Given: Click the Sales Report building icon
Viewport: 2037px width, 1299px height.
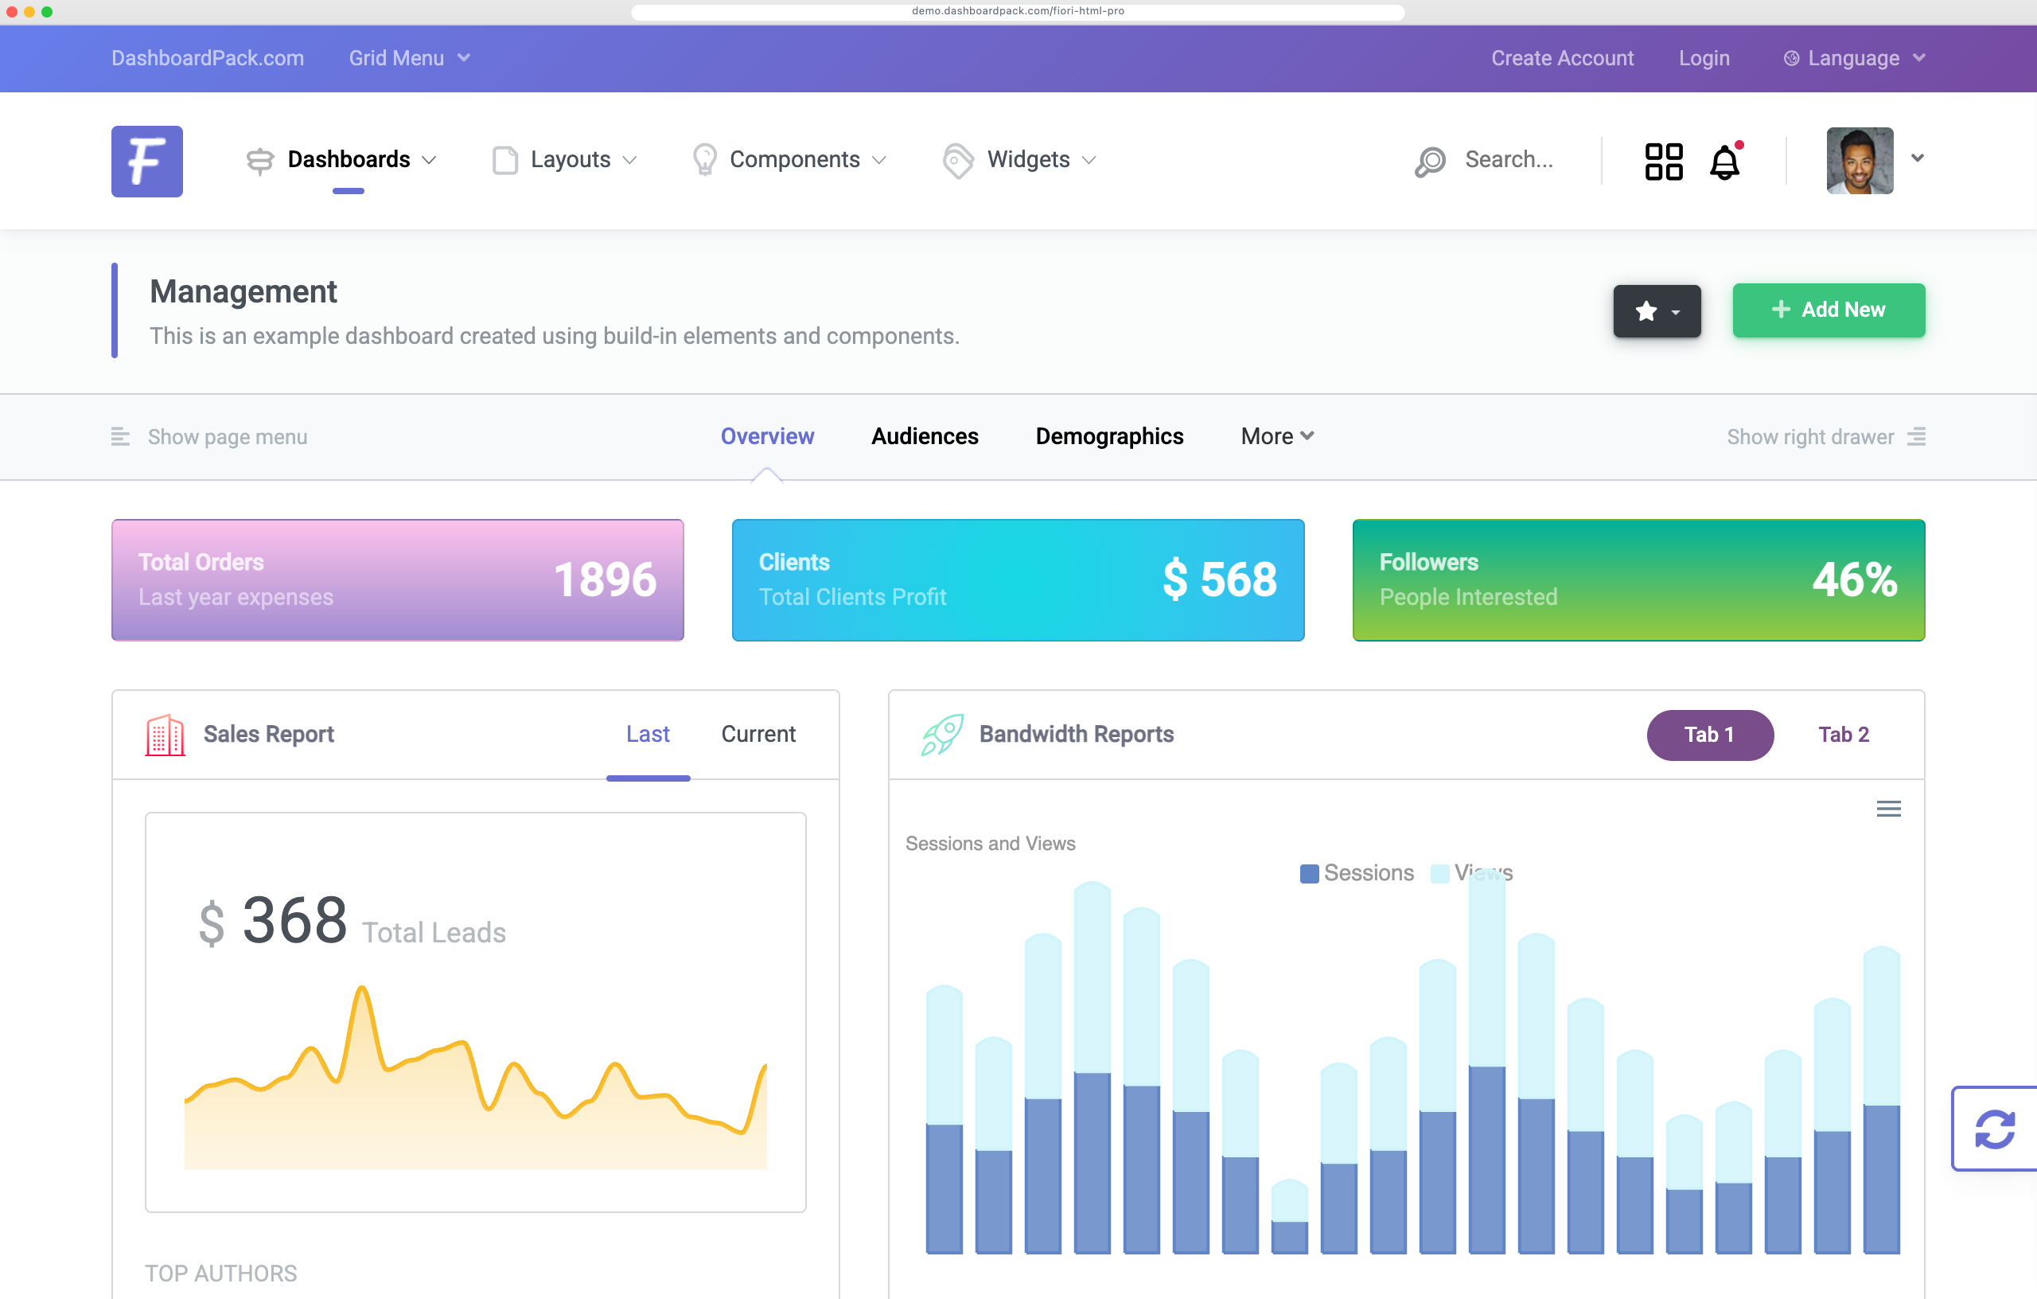Looking at the screenshot, I should [165, 735].
